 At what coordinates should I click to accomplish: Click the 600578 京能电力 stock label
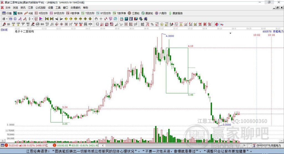[x=273, y=31]
